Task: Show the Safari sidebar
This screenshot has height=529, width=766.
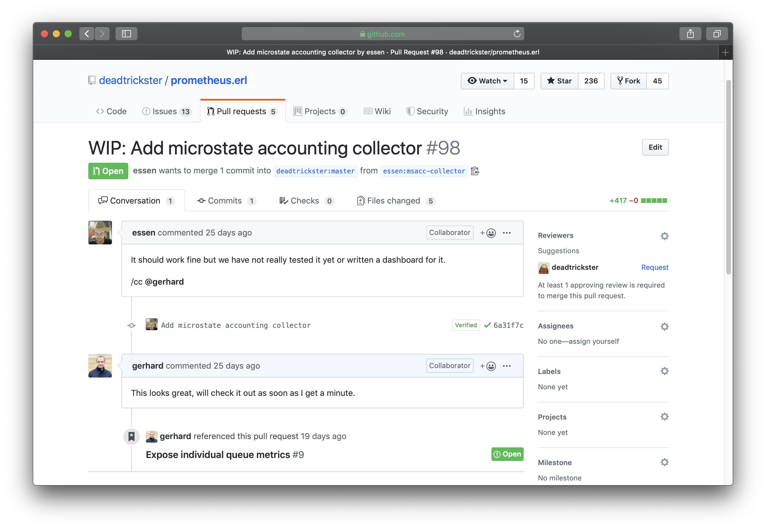Action: pos(126,34)
